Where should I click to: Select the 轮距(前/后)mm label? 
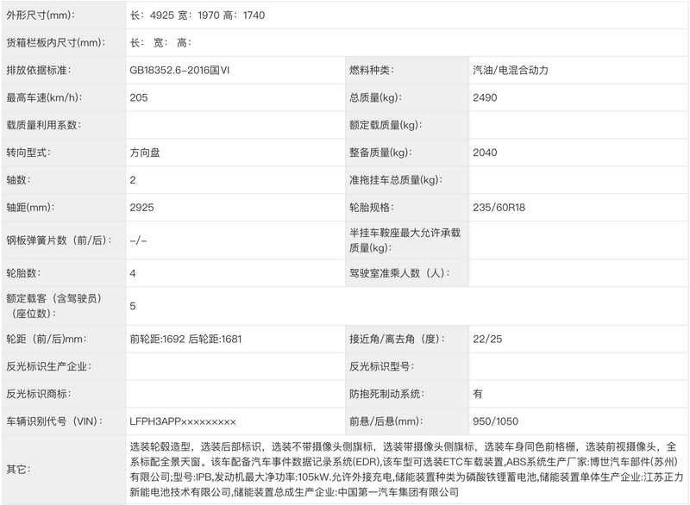pyautogui.click(x=47, y=340)
